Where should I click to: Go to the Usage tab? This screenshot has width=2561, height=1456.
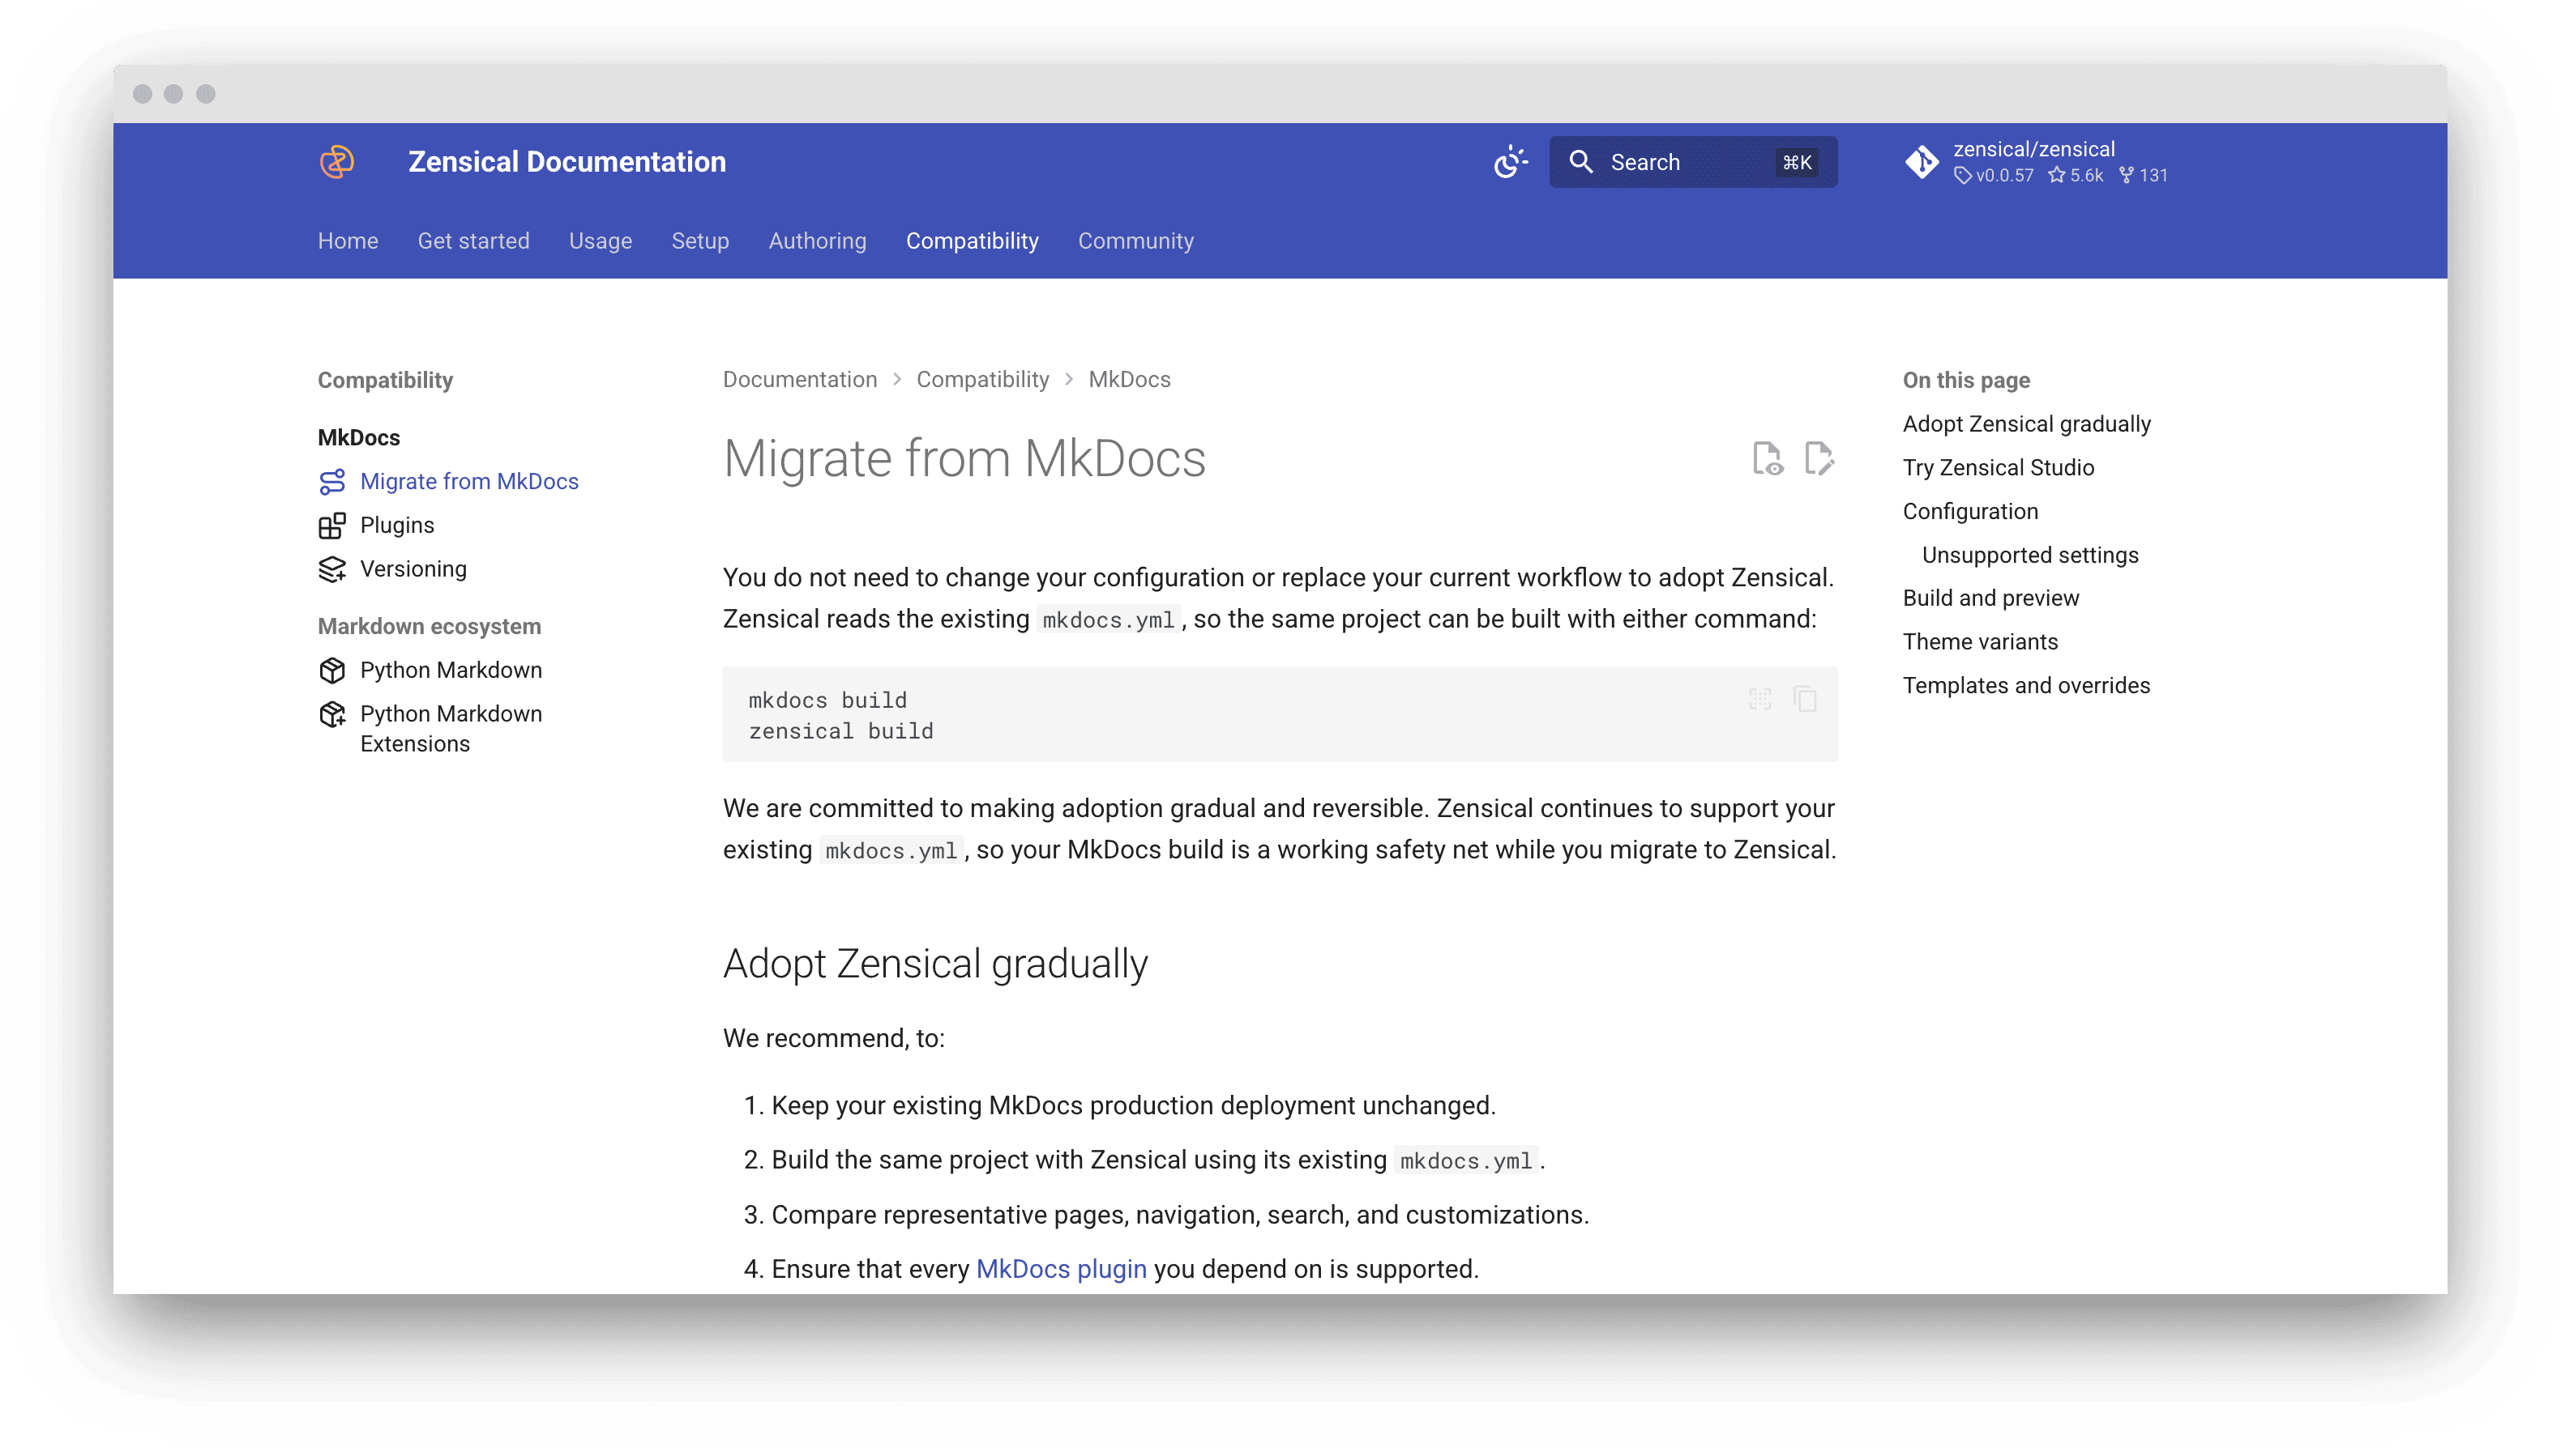pos(601,241)
